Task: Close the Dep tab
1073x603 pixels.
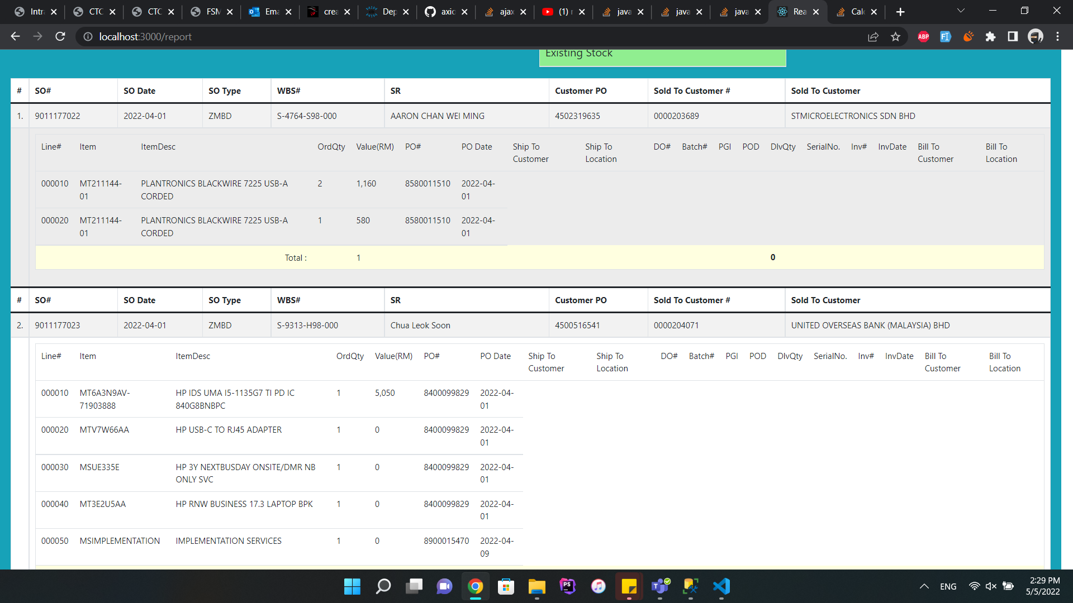Action: [x=406, y=12]
